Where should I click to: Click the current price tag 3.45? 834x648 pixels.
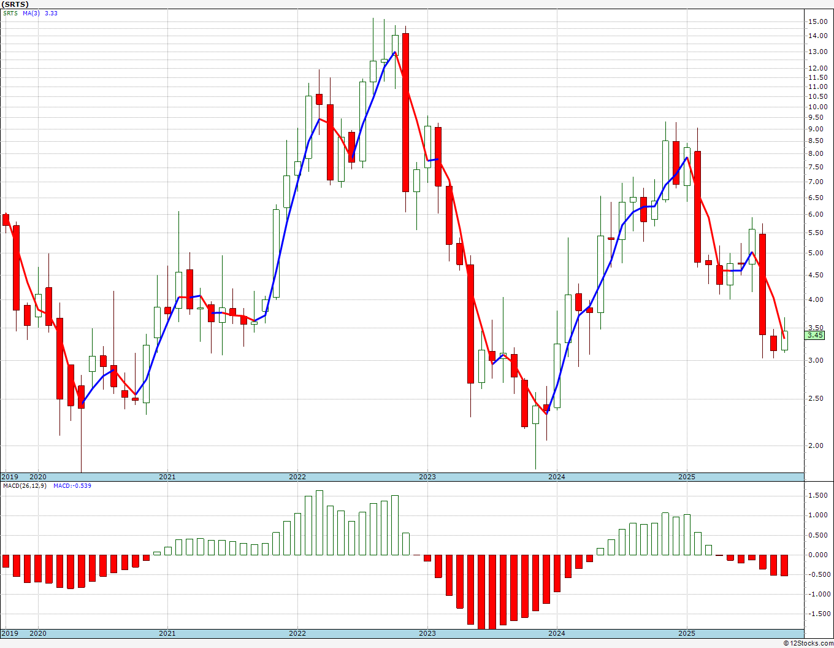816,336
